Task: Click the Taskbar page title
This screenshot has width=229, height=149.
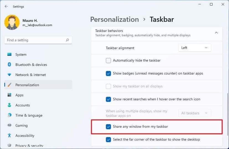Action: [x=162, y=19]
